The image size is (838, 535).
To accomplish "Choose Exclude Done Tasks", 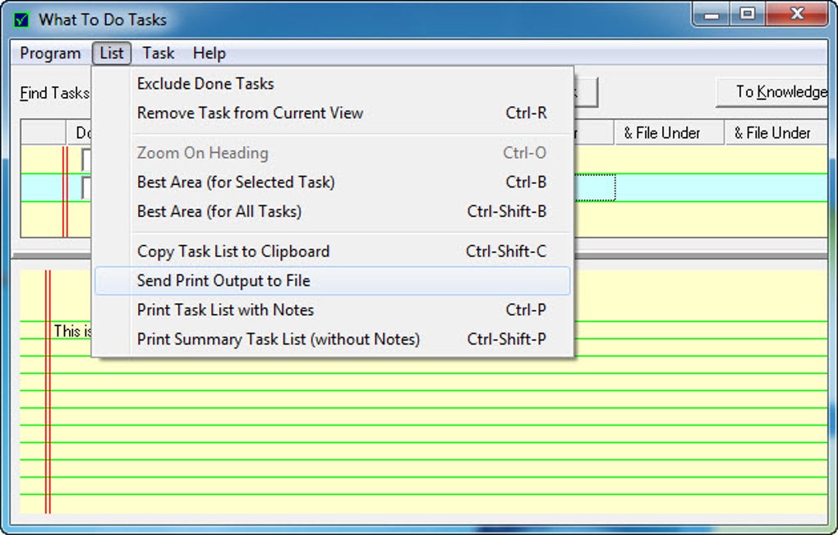I will click(x=205, y=84).
